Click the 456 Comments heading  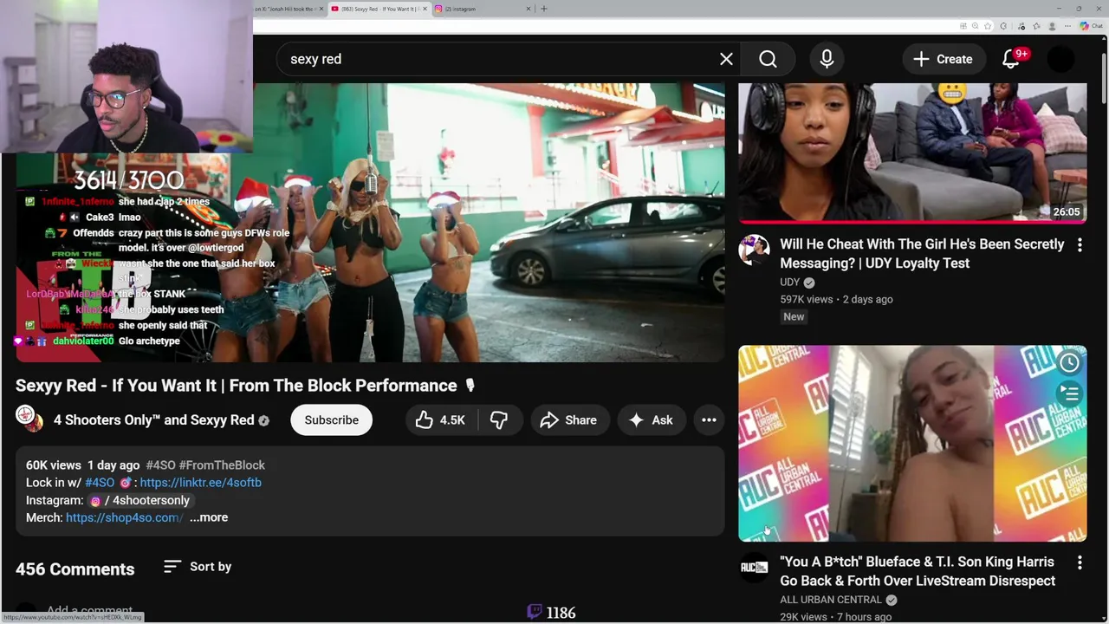coord(75,569)
